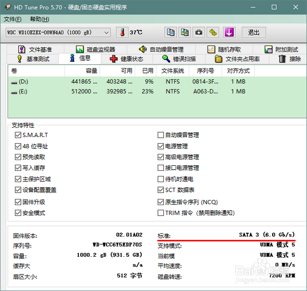Click the 0814-3F... serial number cell

(x=205, y=82)
